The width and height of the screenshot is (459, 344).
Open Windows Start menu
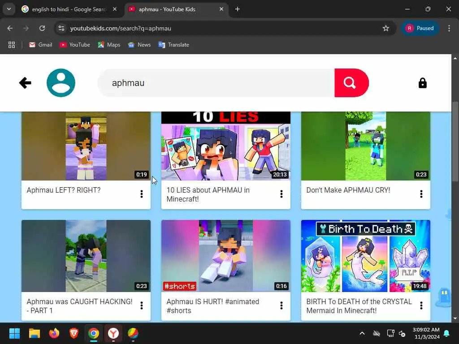pos(14,333)
